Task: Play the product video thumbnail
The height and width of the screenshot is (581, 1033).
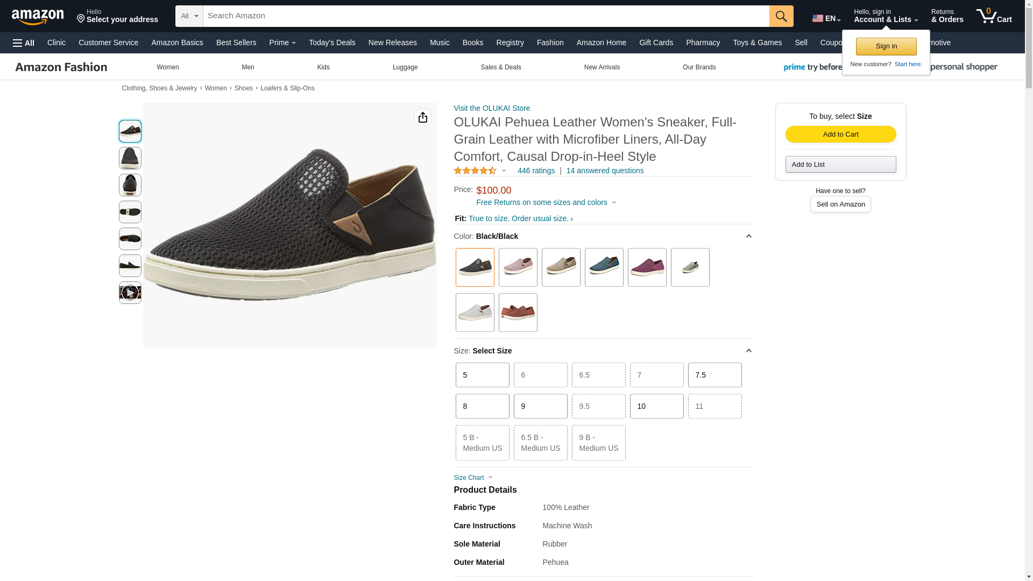Action: (130, 293)
